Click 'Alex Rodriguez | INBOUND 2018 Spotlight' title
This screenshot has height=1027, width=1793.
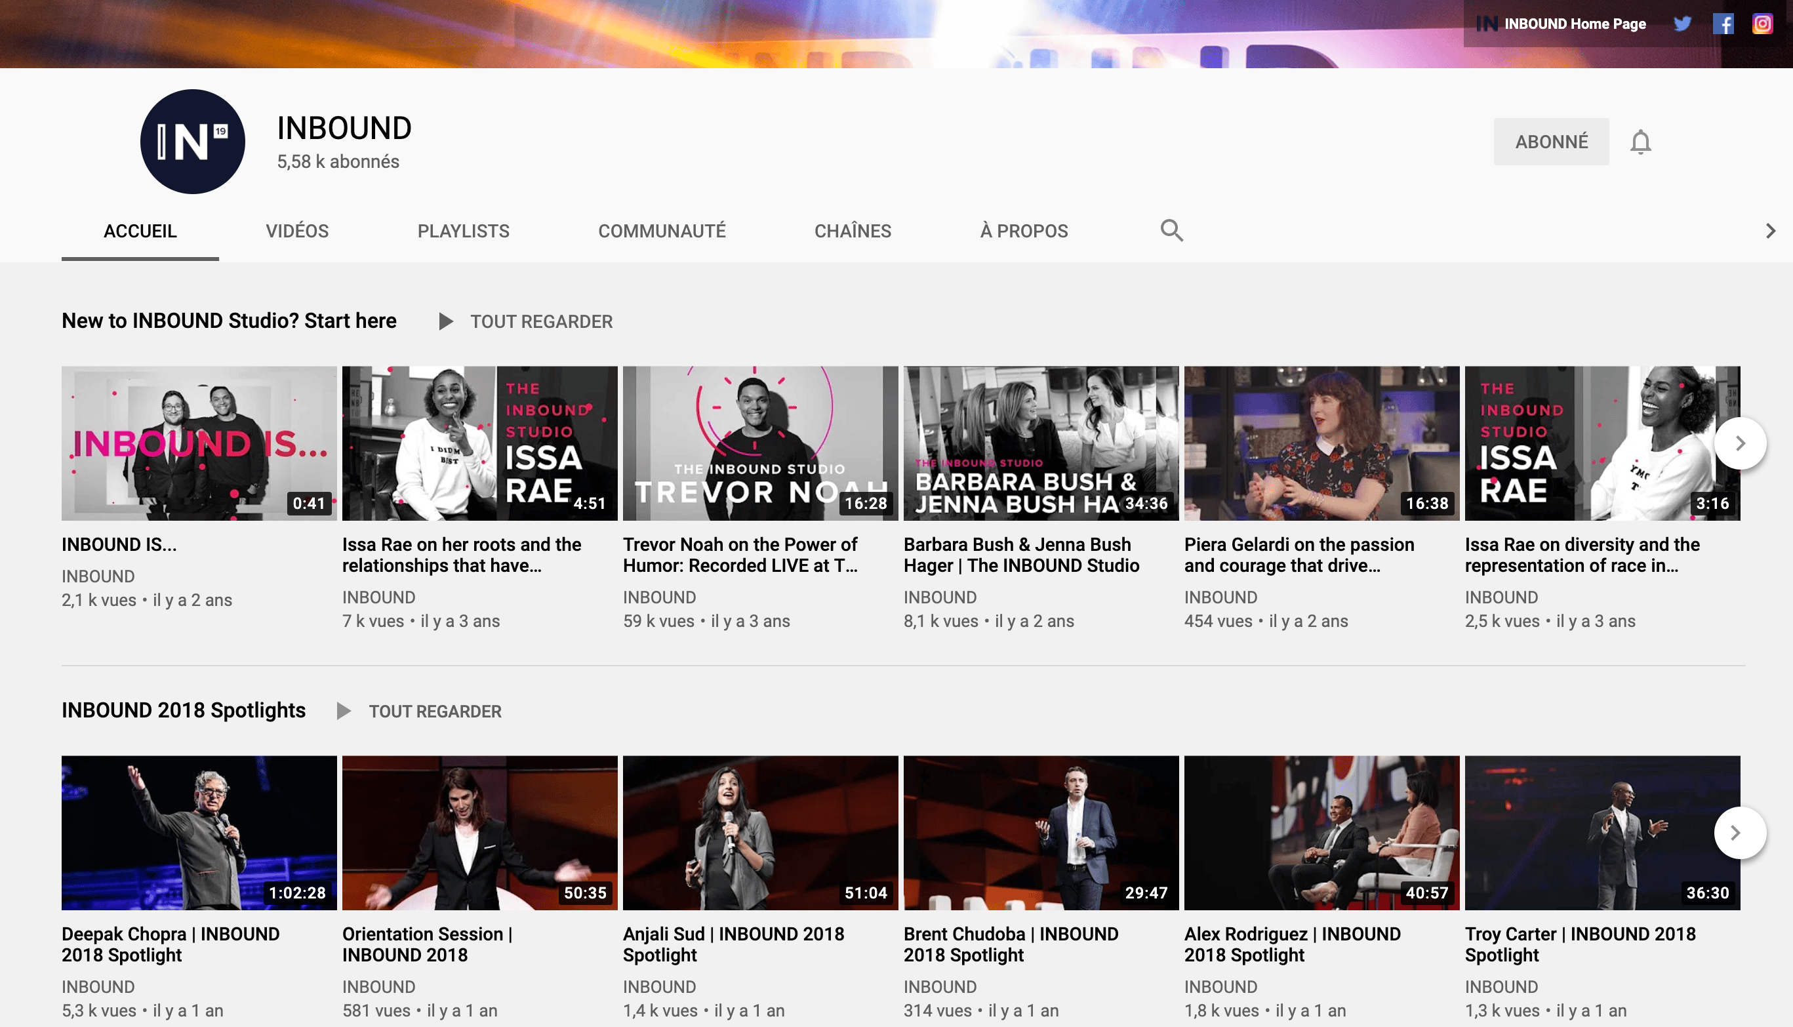click(x=1292, y=944)
